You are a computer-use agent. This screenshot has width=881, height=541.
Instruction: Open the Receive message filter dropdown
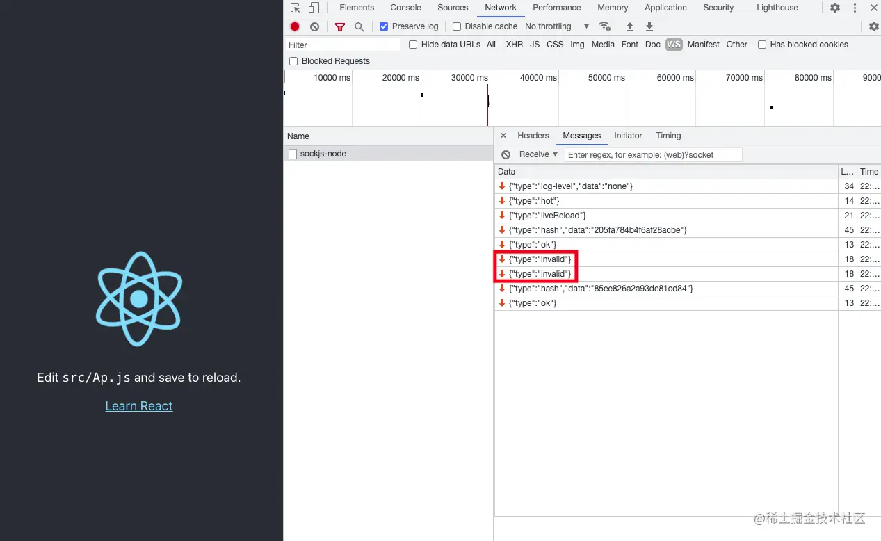click(x=539, y=154)
